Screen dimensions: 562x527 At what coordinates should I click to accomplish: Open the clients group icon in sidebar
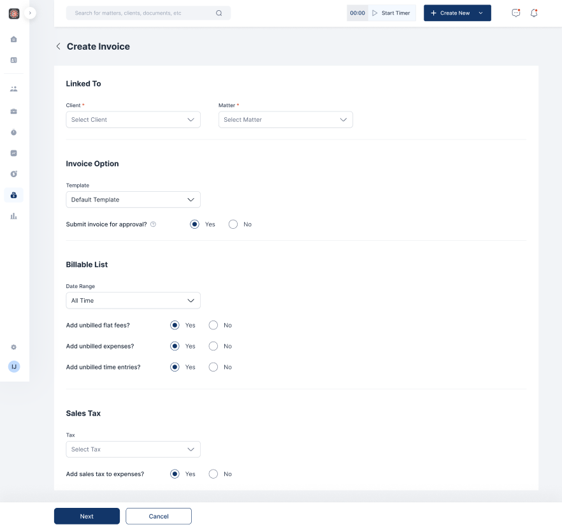(x=13, y=89)
